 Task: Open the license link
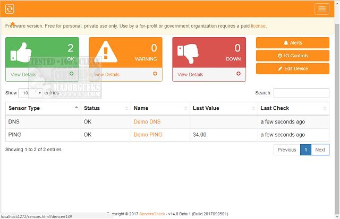coord(258,26)
